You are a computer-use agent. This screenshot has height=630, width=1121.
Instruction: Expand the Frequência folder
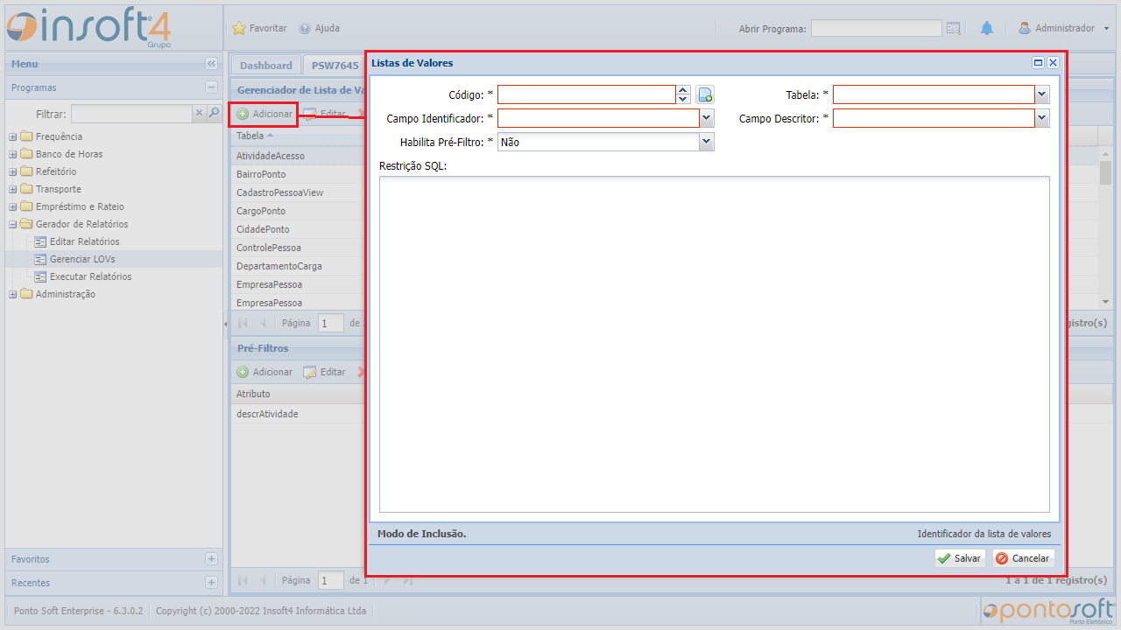[13, 136]
